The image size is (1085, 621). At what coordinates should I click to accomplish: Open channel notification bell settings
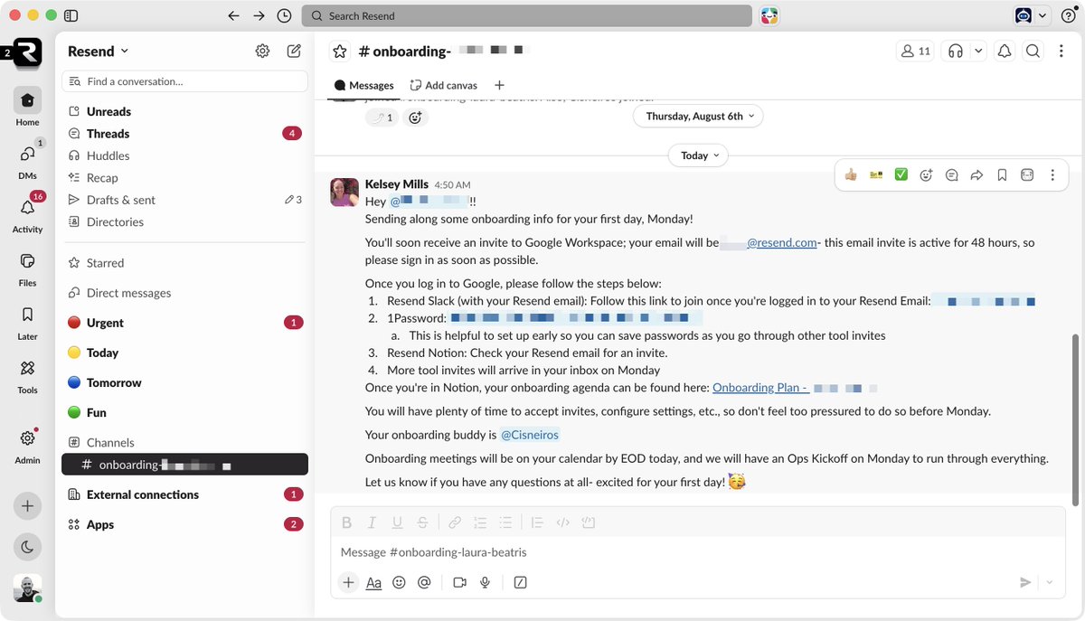click(x=1005, y=52)
